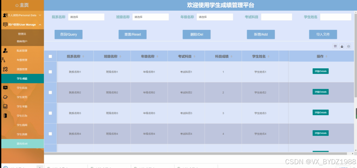357x168 pixels.
Task: Click cell 考试科目3
Action: 186,113
